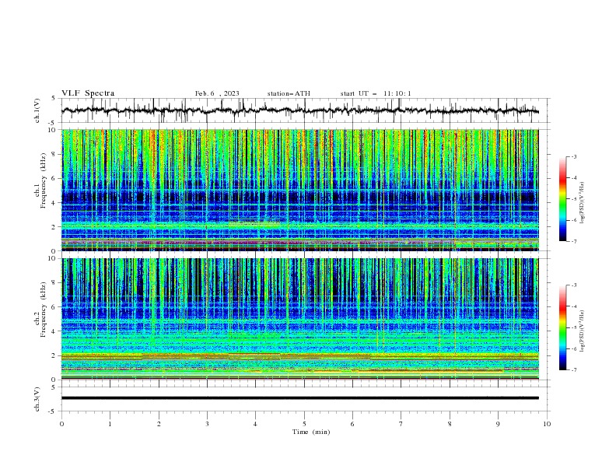Click the '-7' label on ch.2 colorbar

coord(573,370)
